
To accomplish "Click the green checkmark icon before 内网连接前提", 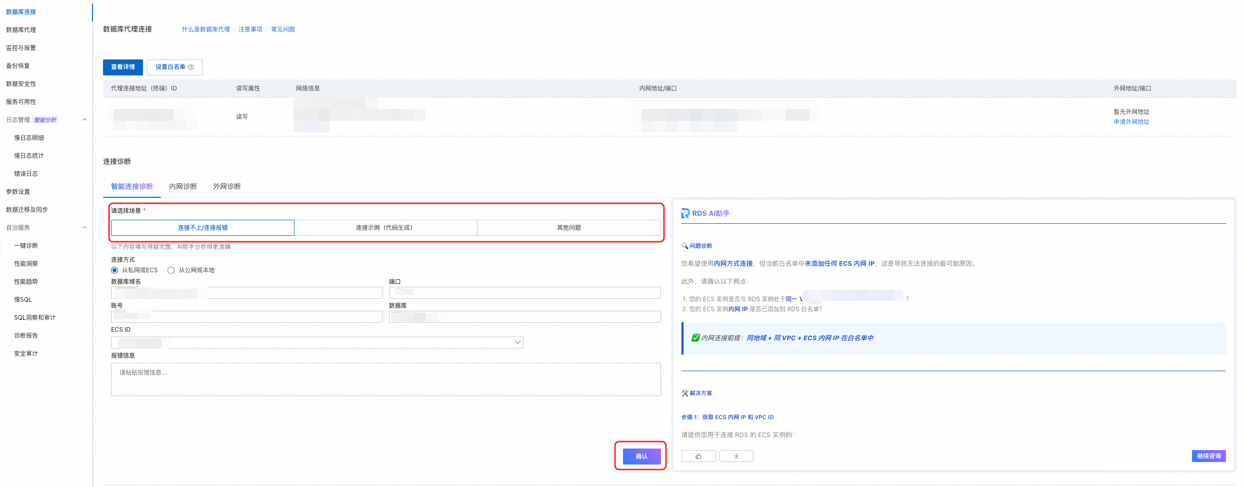I will pyautogui.click(x=695, y=338).
